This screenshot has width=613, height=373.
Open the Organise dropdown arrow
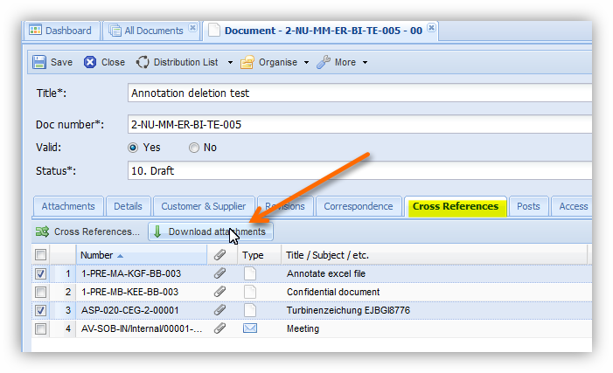click(306, 63)
